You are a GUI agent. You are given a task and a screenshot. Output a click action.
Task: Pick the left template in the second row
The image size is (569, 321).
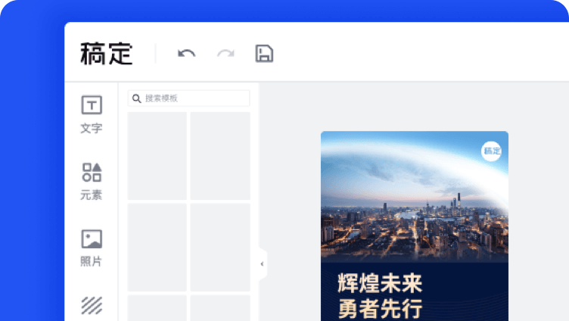[x=157, y=247]
